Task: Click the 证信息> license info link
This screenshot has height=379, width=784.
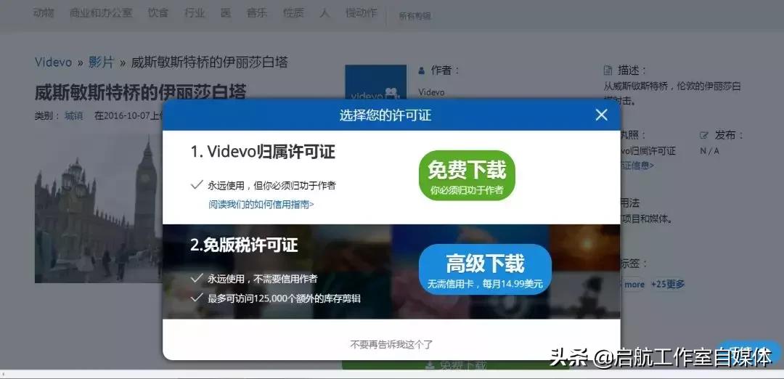Action: pyautogui.click(x=637, y=165)
